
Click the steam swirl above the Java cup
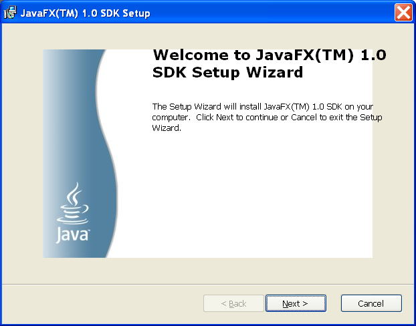pyautogui.click(x=74, y=193)
